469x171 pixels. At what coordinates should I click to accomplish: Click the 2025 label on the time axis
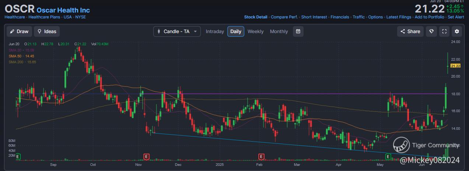[220, 165]
